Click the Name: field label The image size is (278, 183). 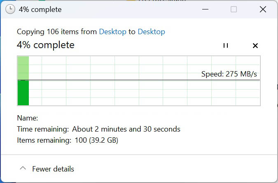[28, 118]
